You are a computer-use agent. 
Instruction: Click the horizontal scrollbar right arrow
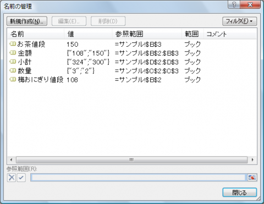[x=252, y=160]
